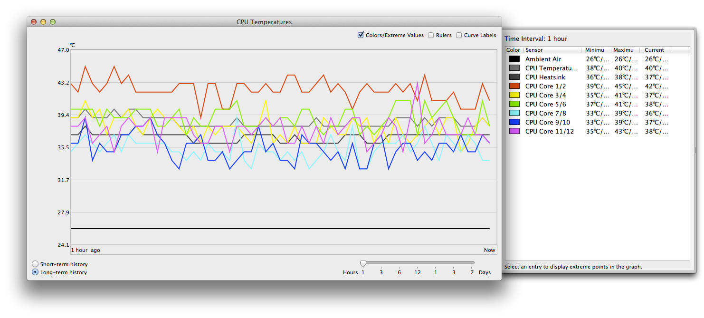Select the CPU Core 3/4 sensor name
Image resolution: width=704 pixels, height=318 pixels.
pyautogui.click(x=545, y=95)
